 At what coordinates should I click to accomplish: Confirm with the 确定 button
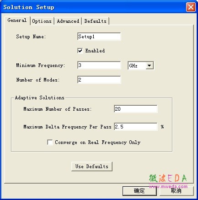pos(139,191)
